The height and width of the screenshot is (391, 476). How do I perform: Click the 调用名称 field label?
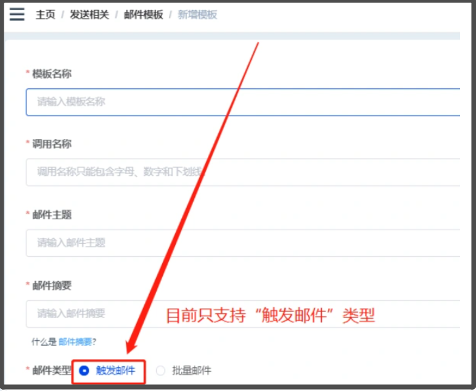pyautogui.click(x=52, y=144)
